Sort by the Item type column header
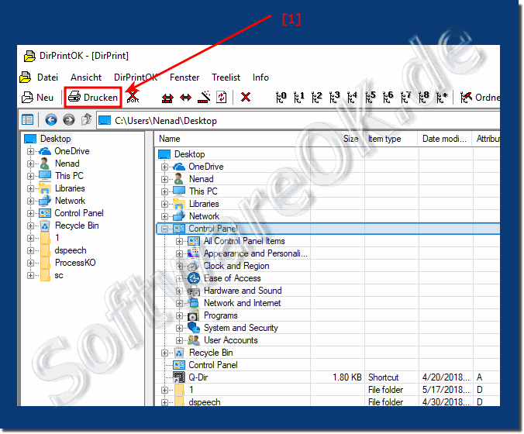The width and height of the screenshot is (524, 434). pos(391,139)
